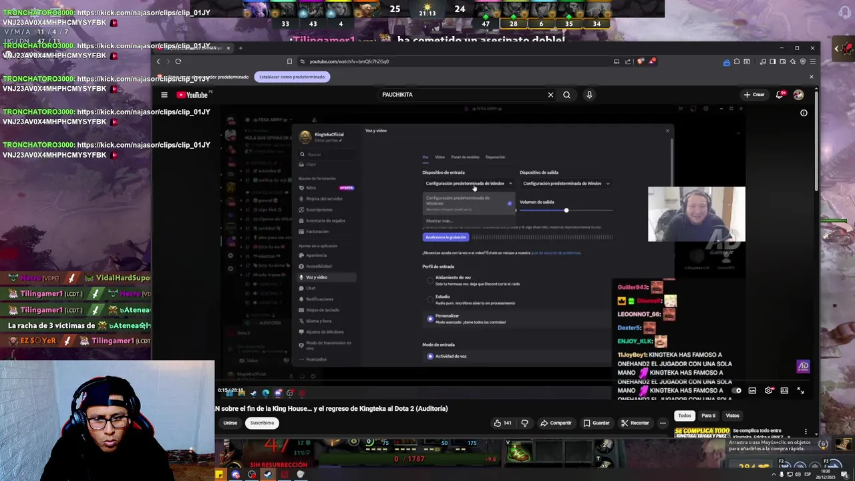Open Depuración tab
Screen dimensions: 855x481
pyautogui.click(x=495, y=157)
